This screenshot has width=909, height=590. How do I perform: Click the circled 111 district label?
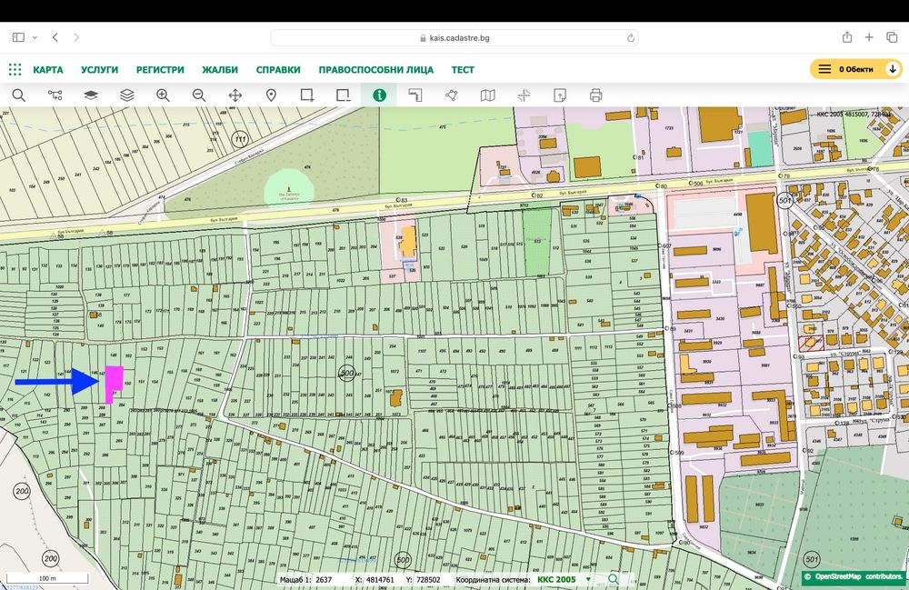[240, 138]
